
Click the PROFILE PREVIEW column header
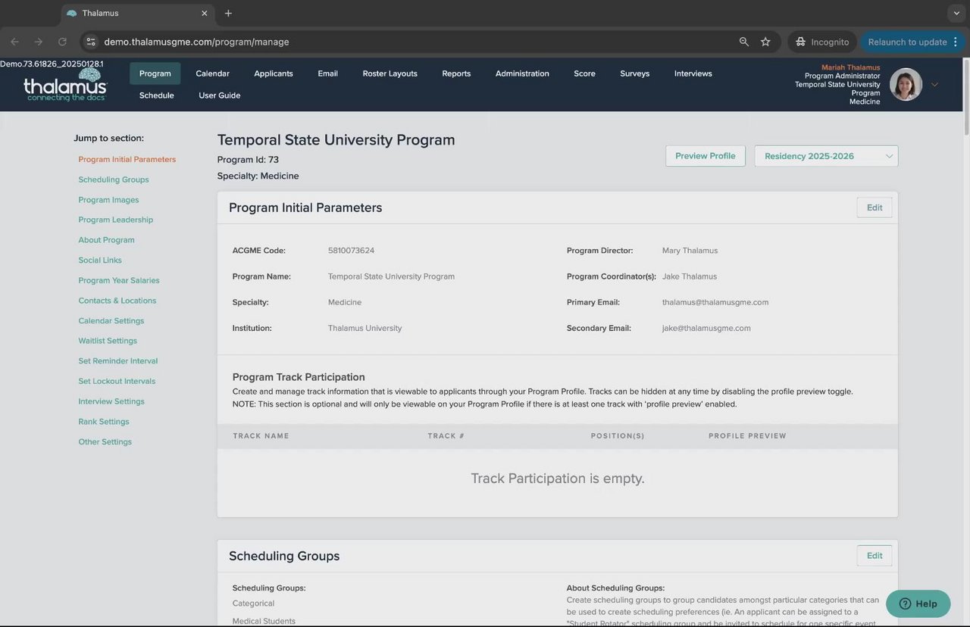[747, 436]
